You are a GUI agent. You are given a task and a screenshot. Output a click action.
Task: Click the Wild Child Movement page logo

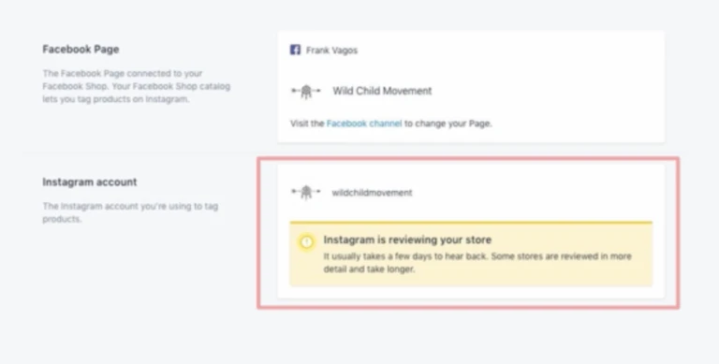pos(306,92)
